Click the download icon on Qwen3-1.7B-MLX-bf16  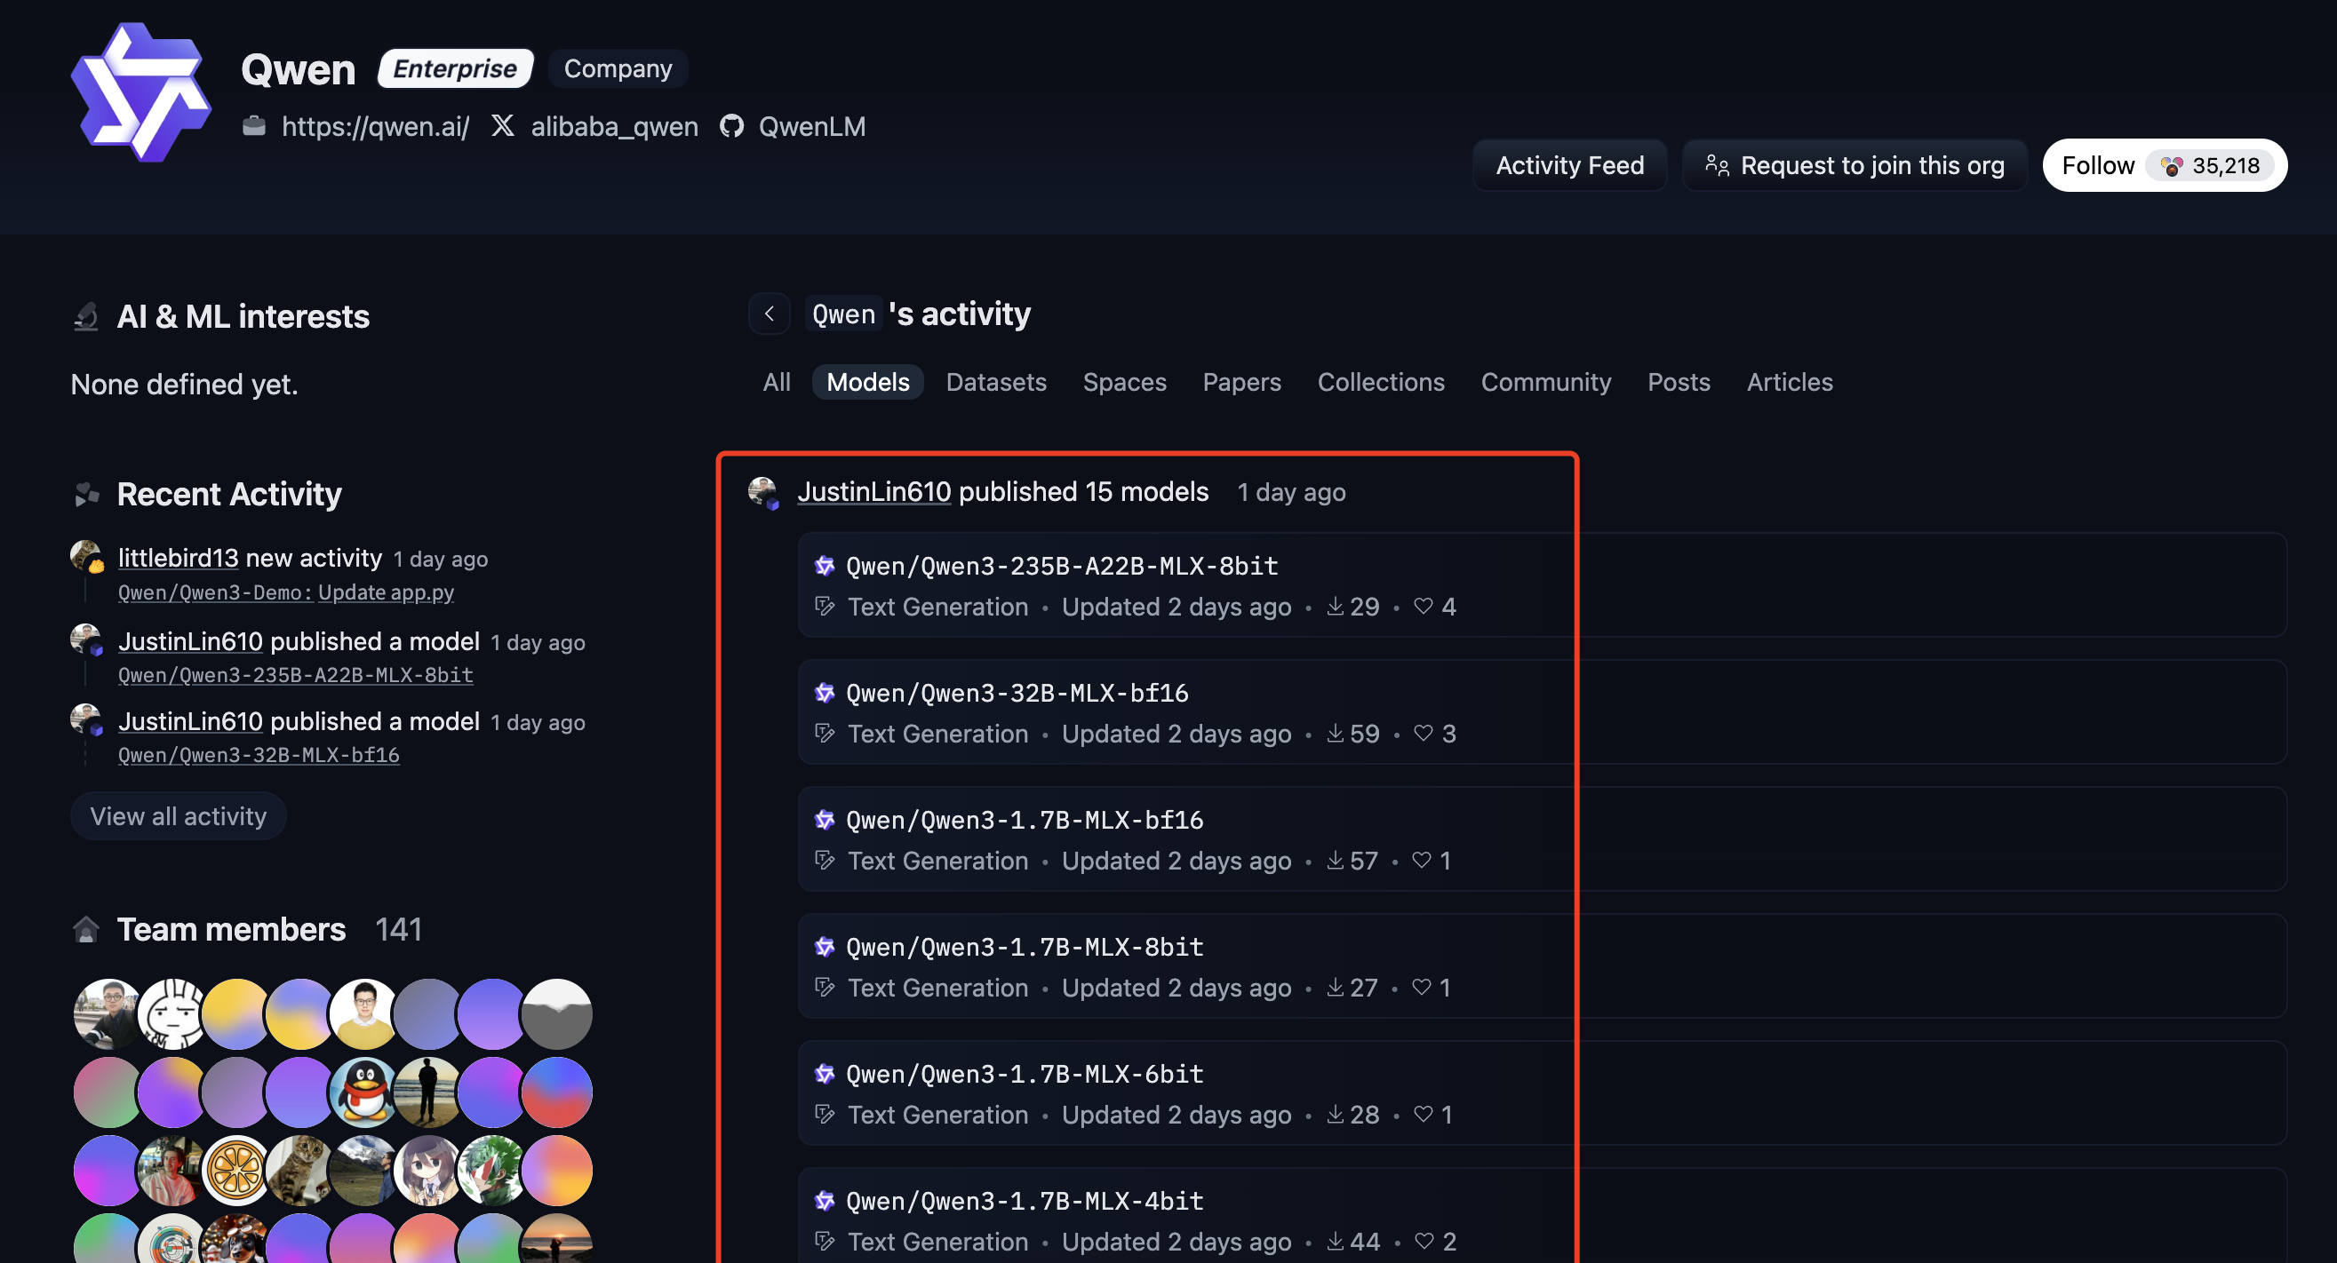(x=1336, y=860)
